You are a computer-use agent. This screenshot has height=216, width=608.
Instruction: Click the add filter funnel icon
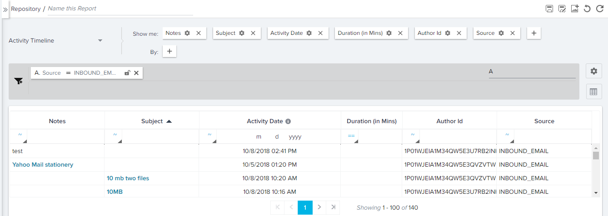pos(18,81)
